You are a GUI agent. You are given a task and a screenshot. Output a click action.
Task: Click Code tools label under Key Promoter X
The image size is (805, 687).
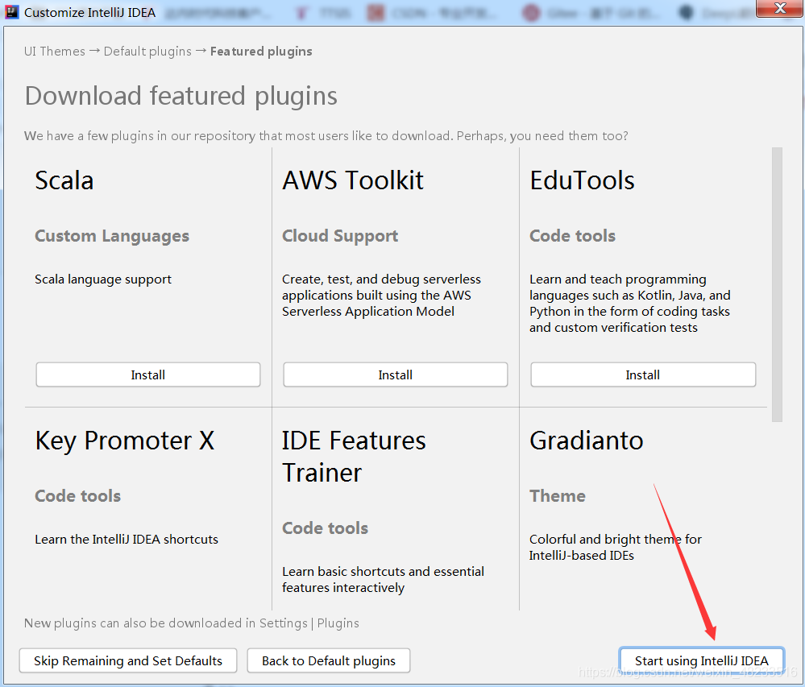click(x=78, y=495)
